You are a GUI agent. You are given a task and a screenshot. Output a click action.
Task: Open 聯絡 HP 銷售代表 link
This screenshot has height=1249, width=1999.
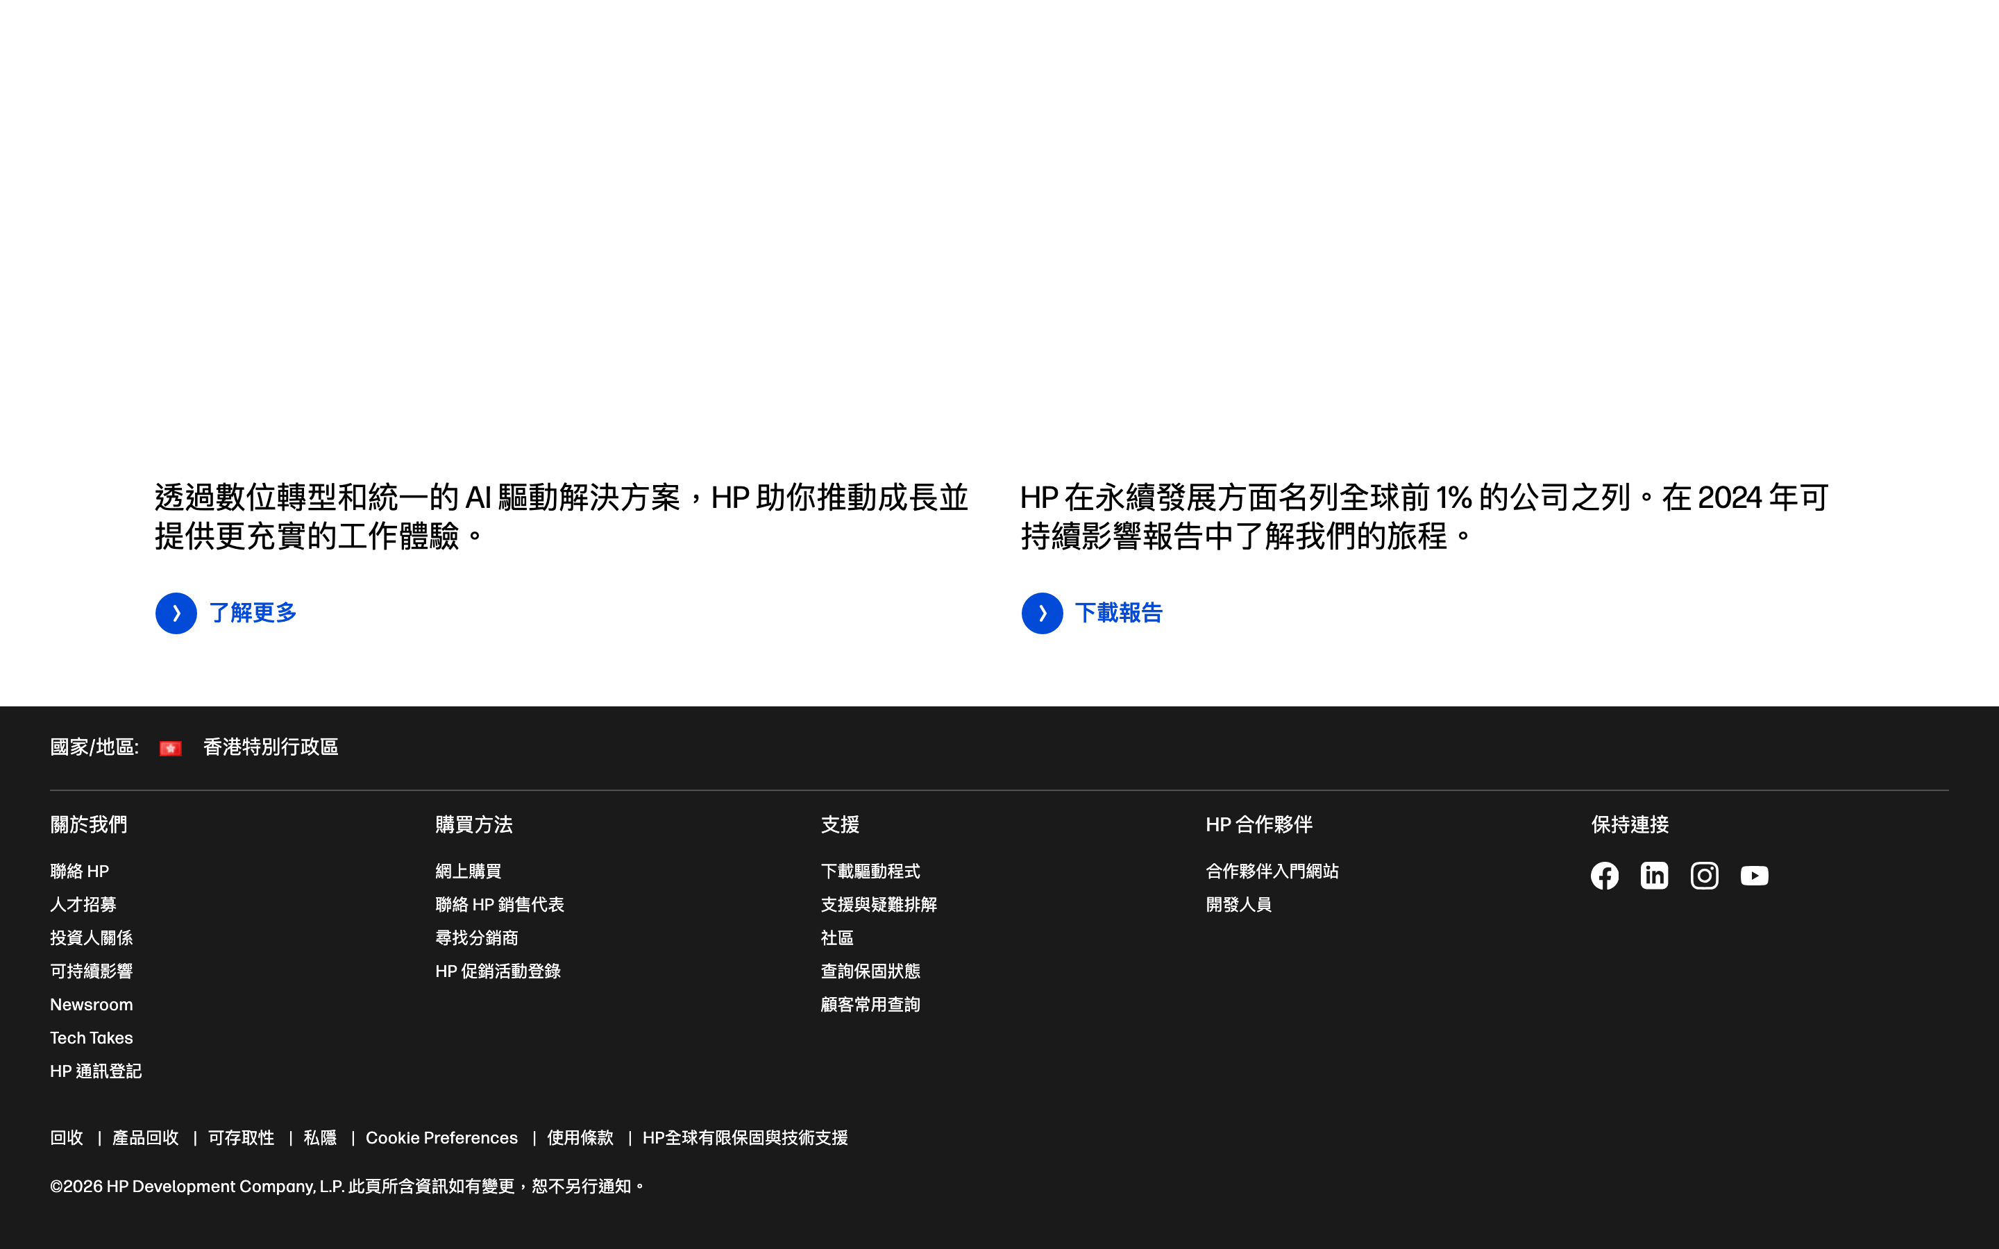500,905
